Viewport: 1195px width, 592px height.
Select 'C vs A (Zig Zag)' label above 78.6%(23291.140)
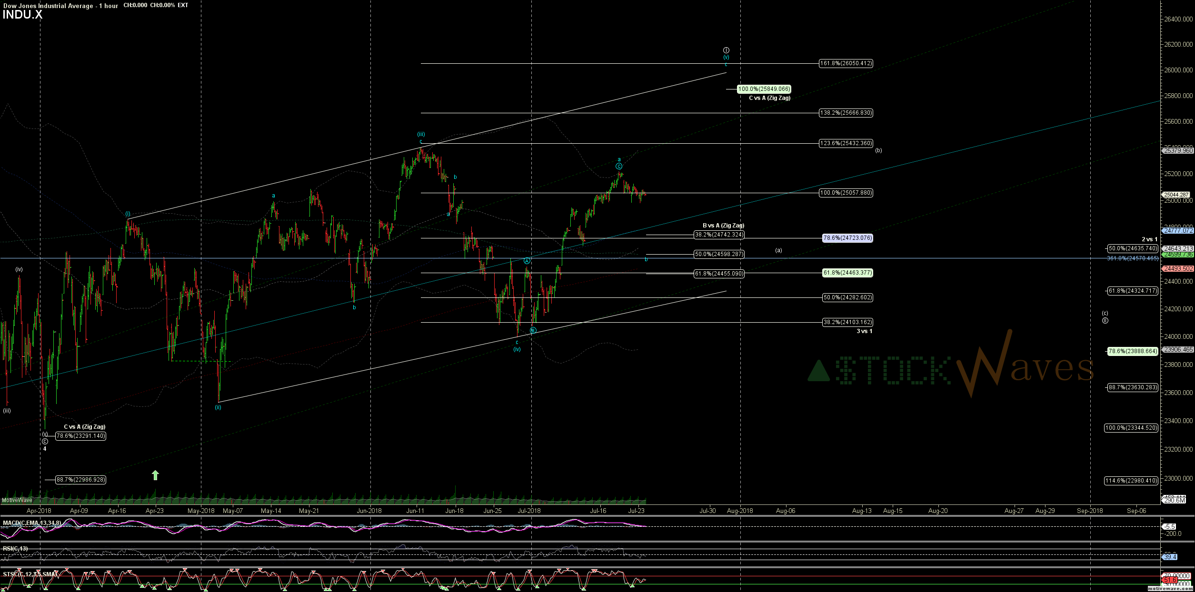click(85, 427)
